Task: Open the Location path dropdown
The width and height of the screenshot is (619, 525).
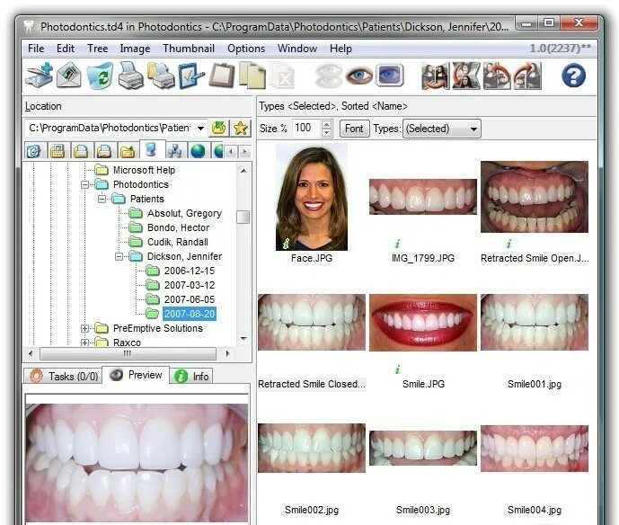Action: coord(200,128)
